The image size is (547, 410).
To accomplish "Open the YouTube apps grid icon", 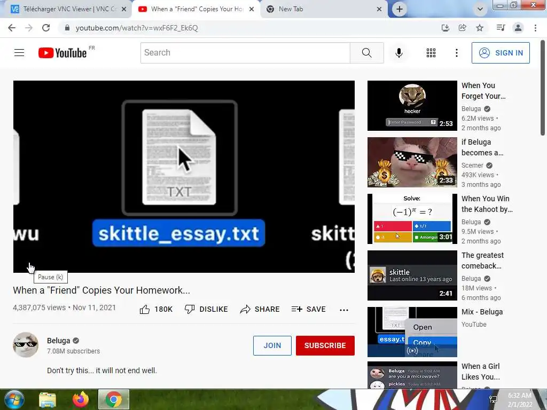I will [x=431, y=53].
